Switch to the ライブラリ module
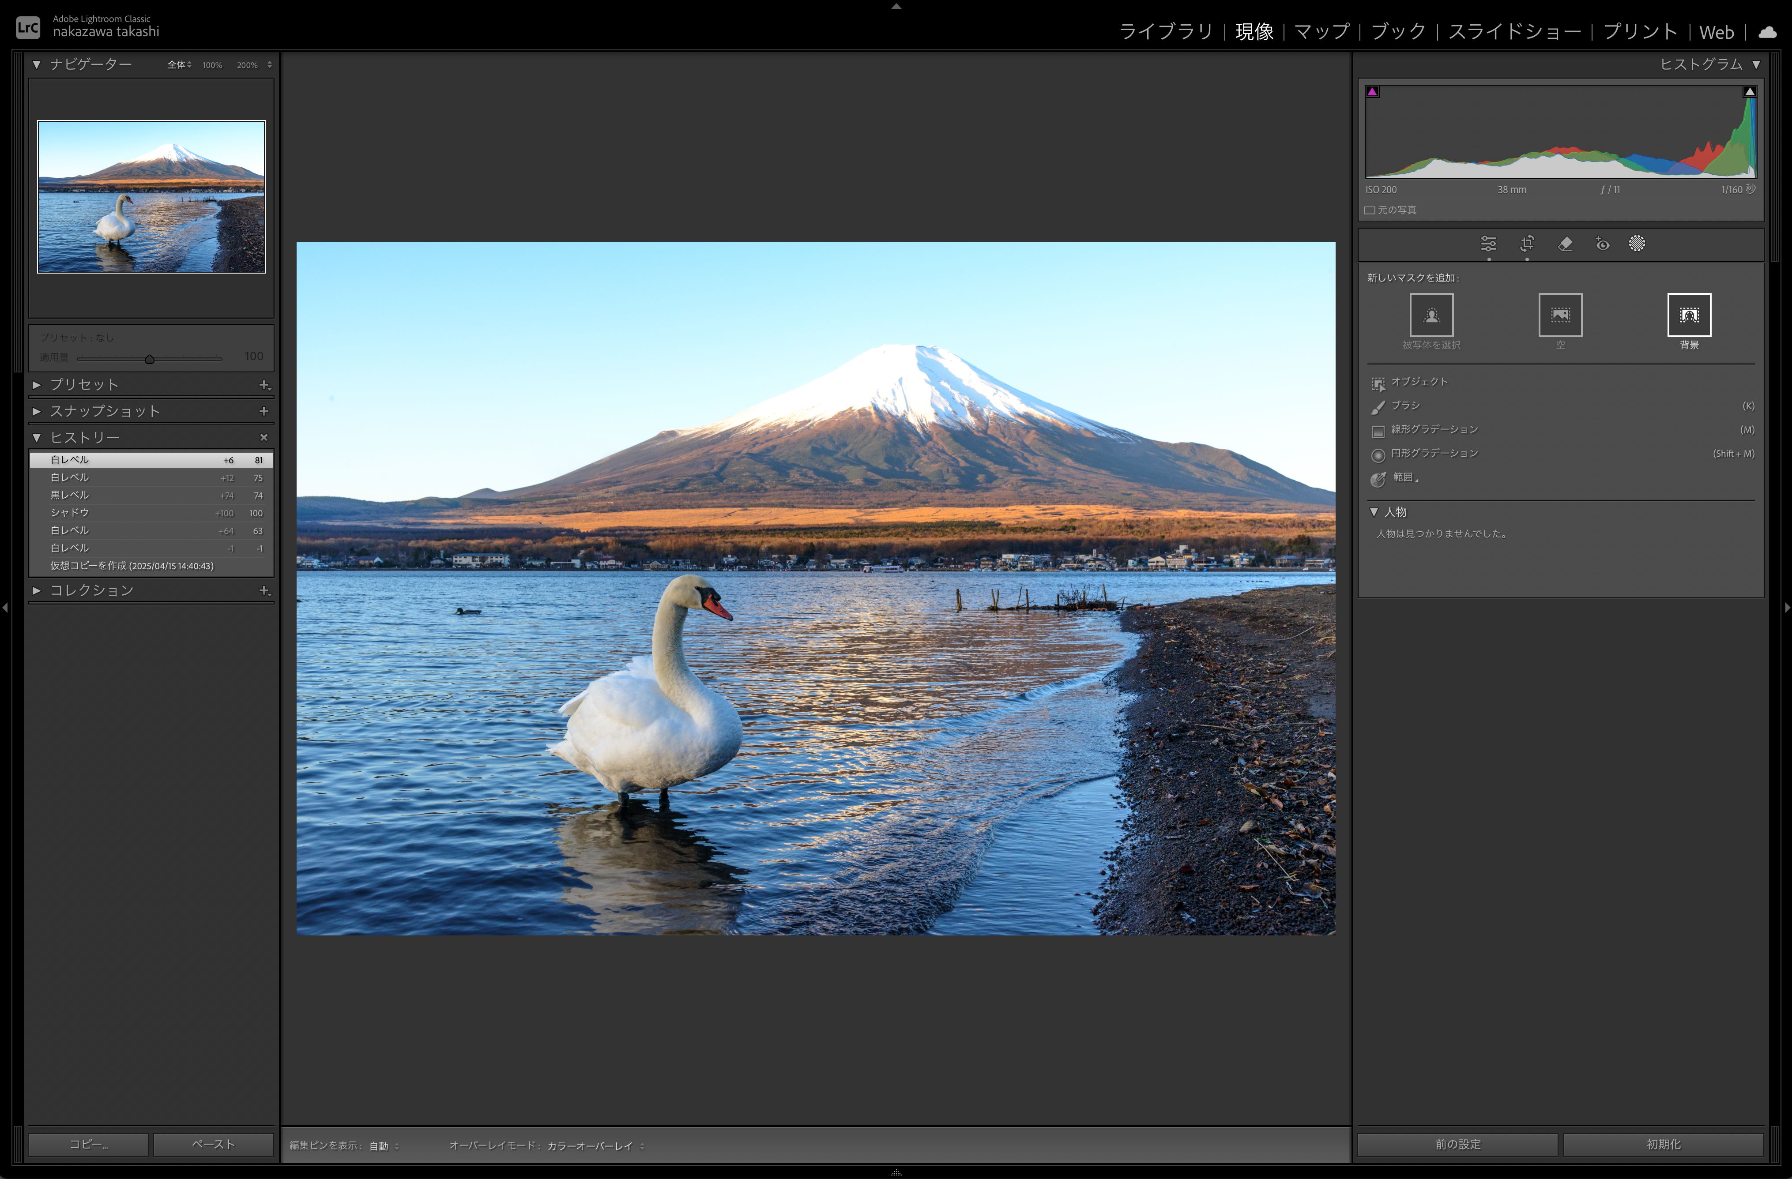Screen dimensions: 1792x1179 click(1166, 32)
